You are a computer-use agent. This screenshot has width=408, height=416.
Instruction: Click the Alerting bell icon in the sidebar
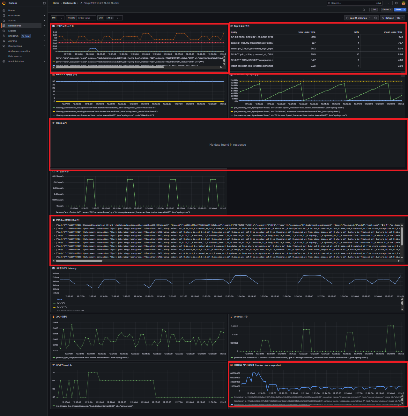point(4,41)
